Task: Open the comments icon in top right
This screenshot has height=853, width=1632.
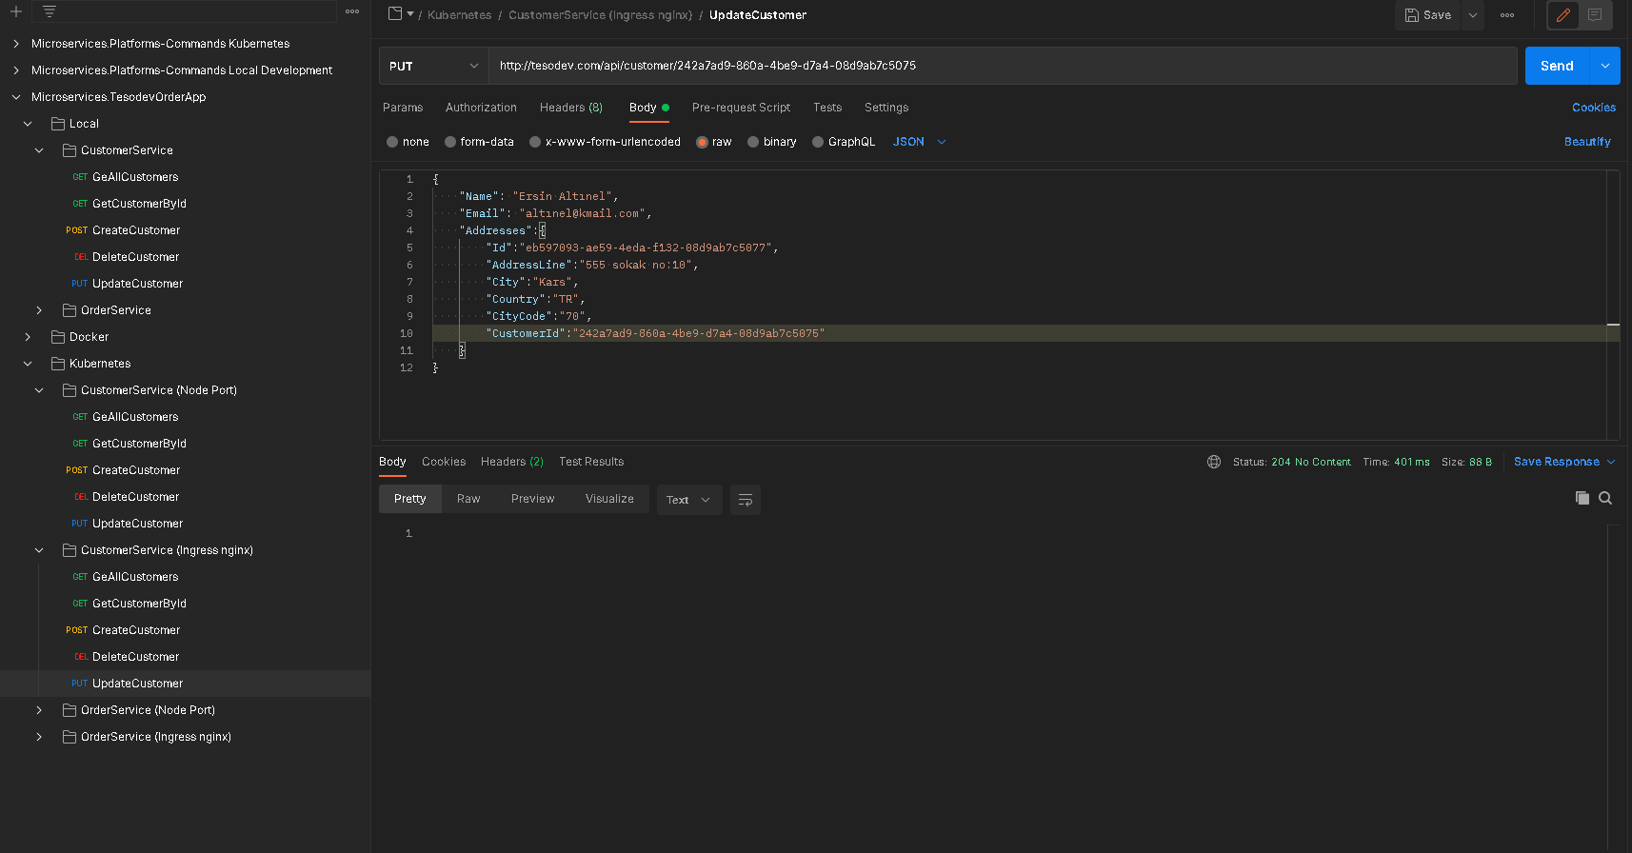Action: (1595, 15)
